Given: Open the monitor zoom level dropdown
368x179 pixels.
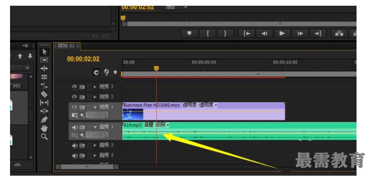Looking at the screenshot, I should [x=176, y=7].
